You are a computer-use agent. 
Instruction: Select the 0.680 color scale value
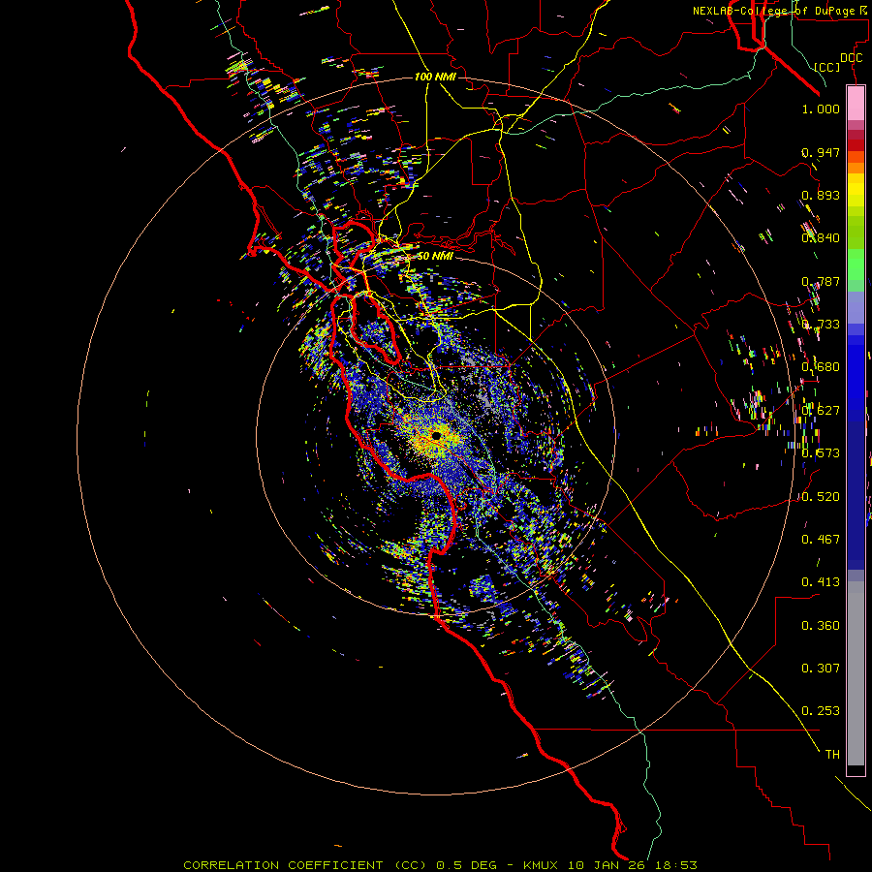pos(821,366)
